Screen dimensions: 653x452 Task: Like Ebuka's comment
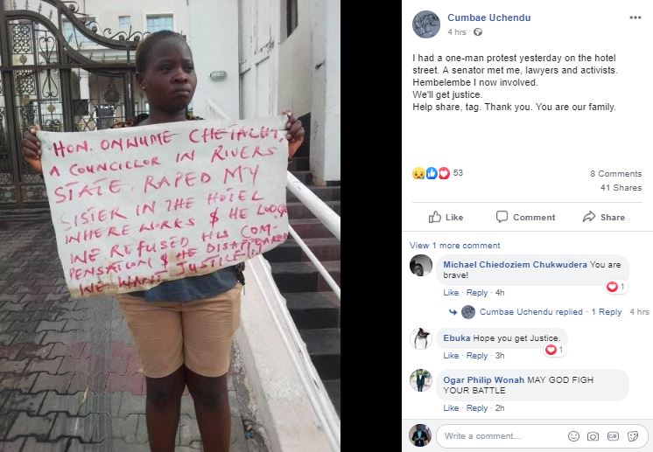[x=451, y=356]
